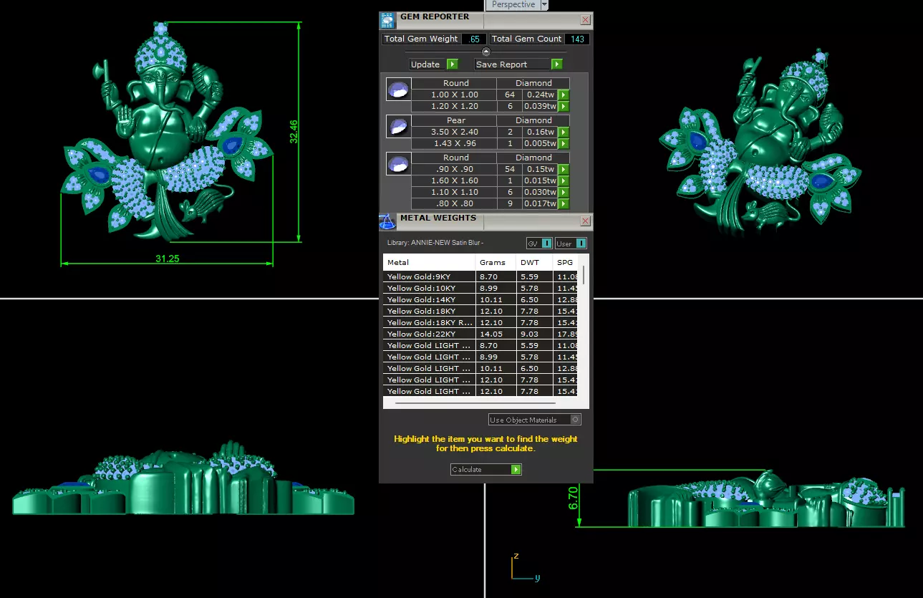Click the metal list vertical scrollbar
Screen dimensions: 923x598
(583, 275)
